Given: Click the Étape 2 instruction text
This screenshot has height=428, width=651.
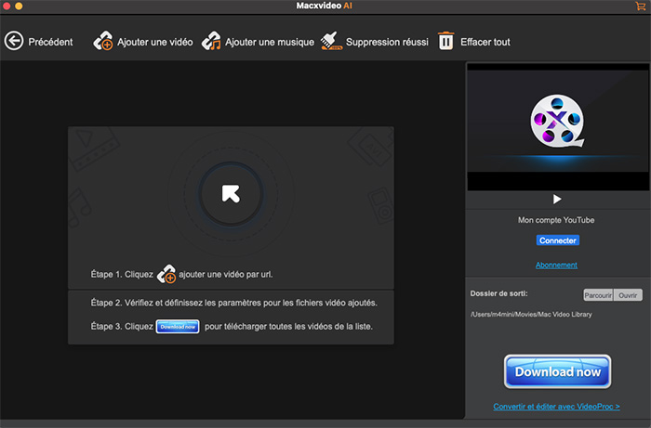Looking at the screenshot, I should (233, 303).
